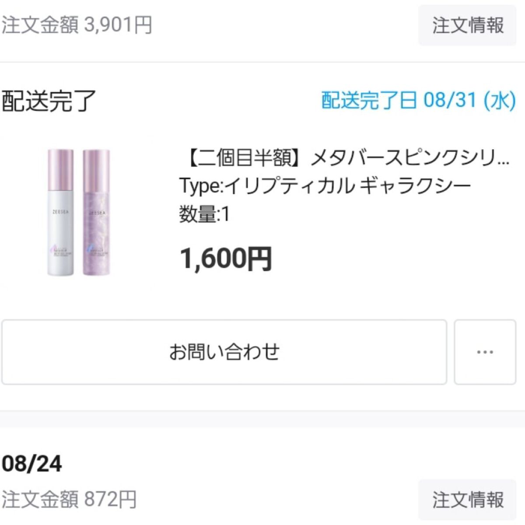The image size is (525, 525).
Task: Open the ZEESEA product thumbnail image
Action: coord(79,213)
